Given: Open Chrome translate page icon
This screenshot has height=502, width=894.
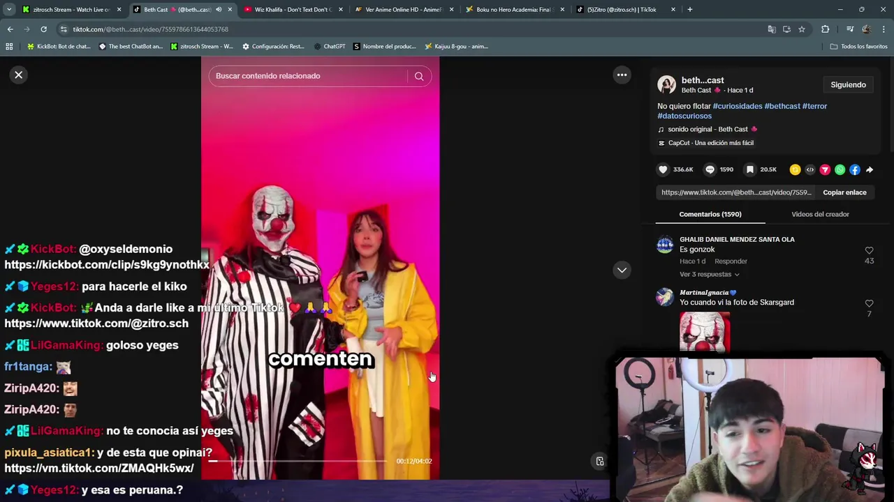Looking at the screenshot, I should [772, 29].
